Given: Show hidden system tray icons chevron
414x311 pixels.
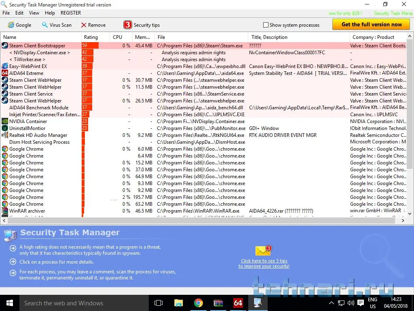Looking at the screenshot, I should tap(332, 303).
